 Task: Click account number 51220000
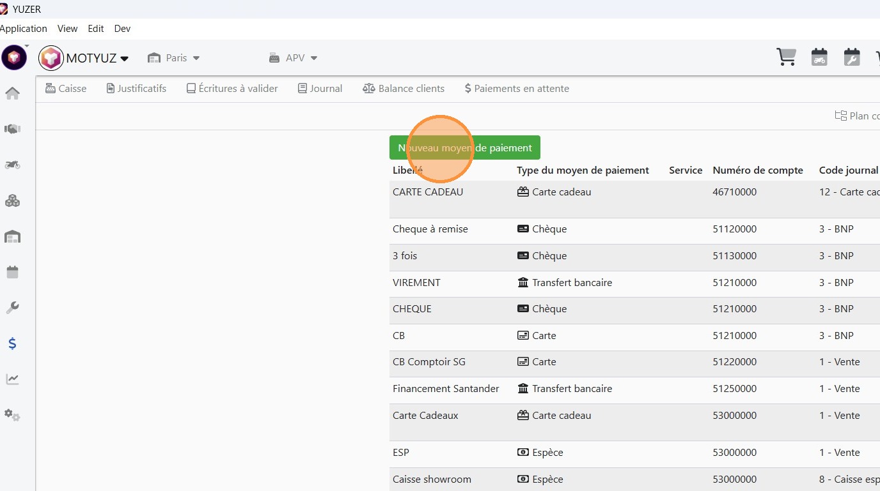[734, 362]
